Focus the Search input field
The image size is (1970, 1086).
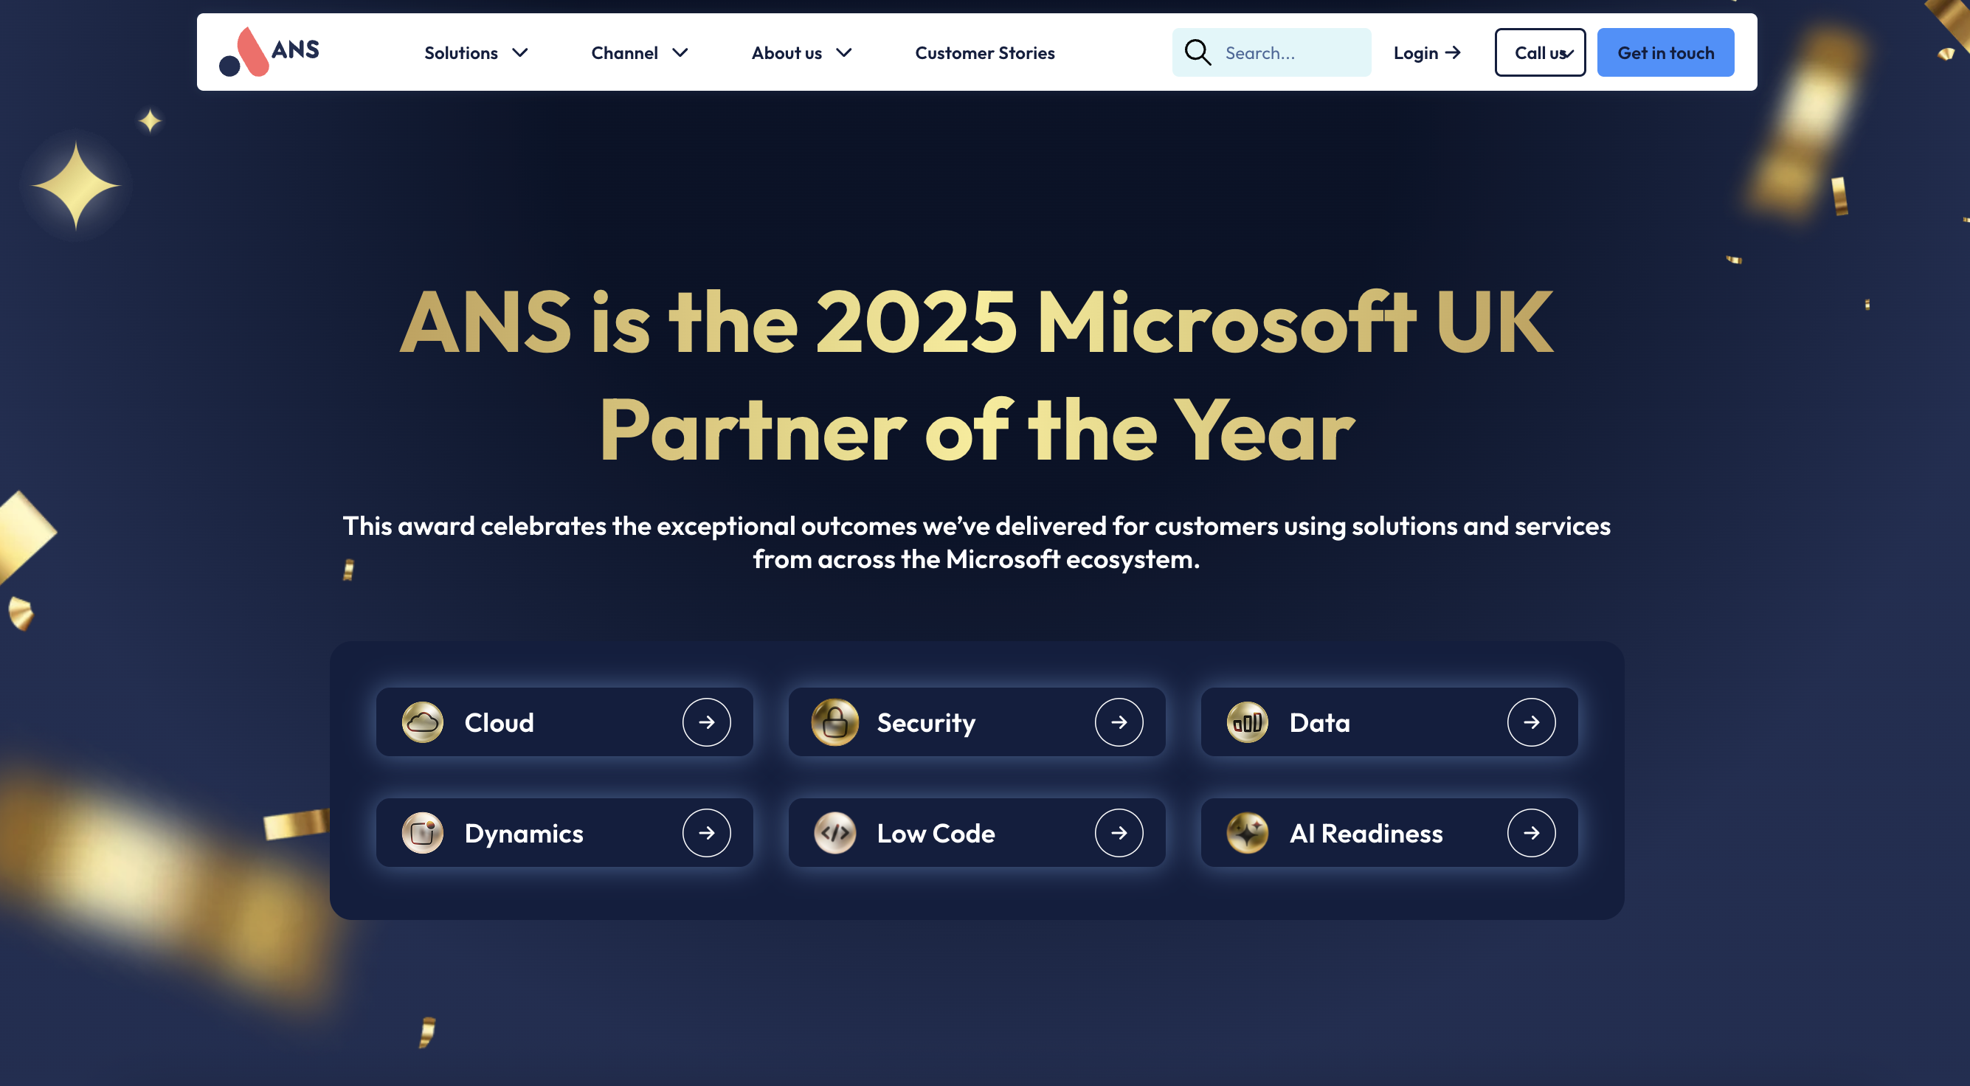coord(1293,53)
